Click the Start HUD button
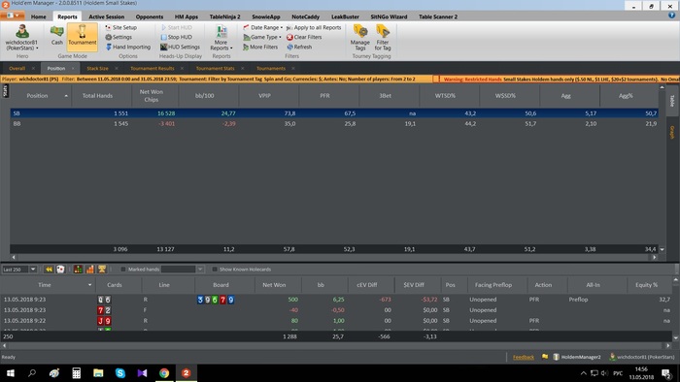Viewport: 680px width, 382px height. pos(176,27)
